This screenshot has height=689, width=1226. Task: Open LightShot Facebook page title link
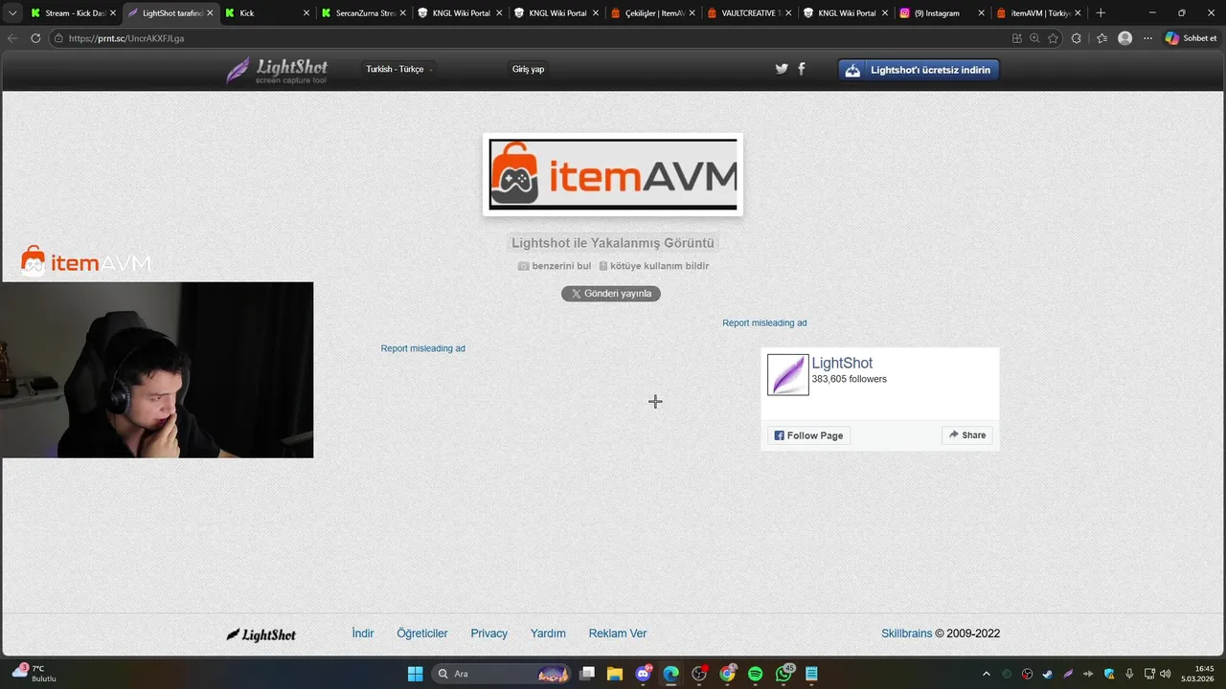pos(842,363)
